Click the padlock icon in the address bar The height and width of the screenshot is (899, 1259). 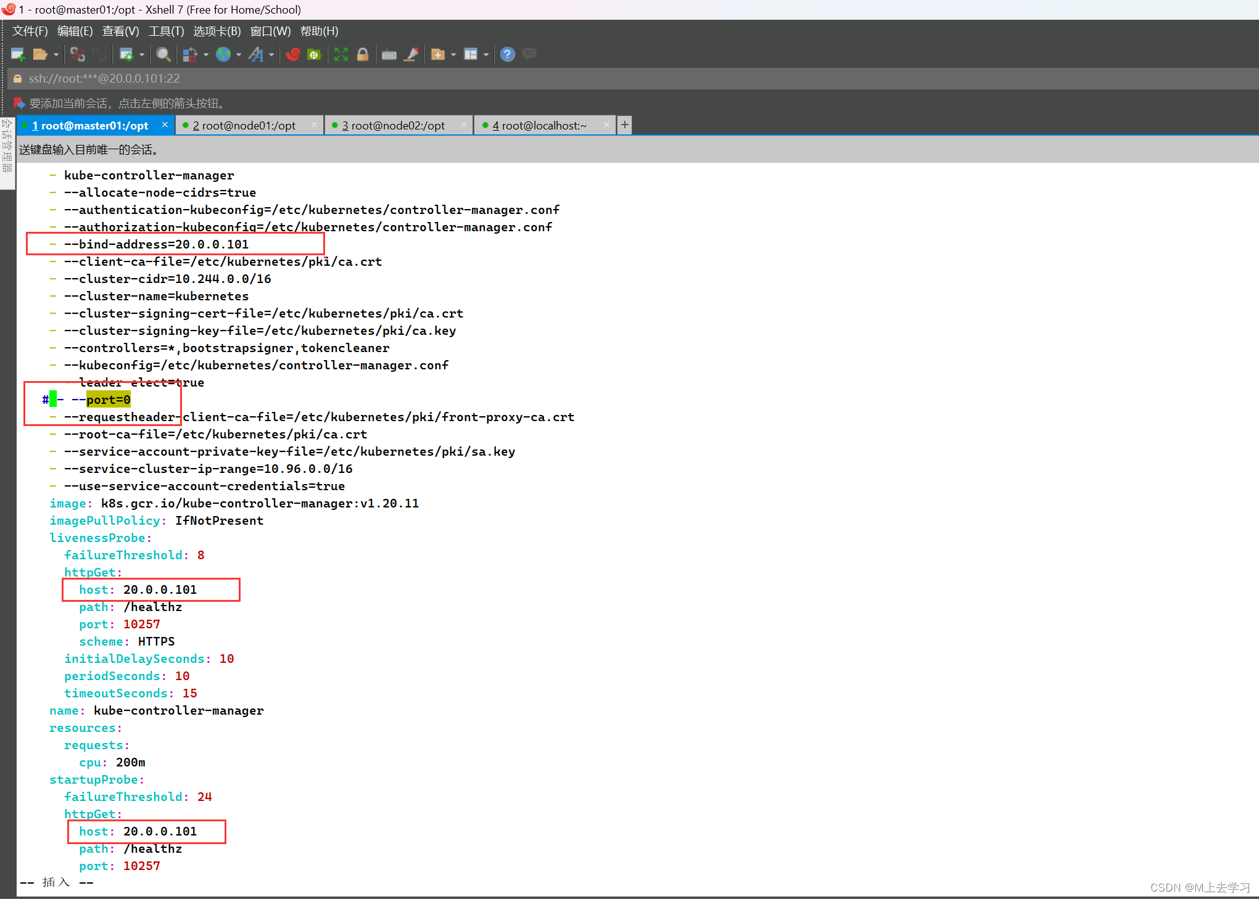click(x=17, y=78)
